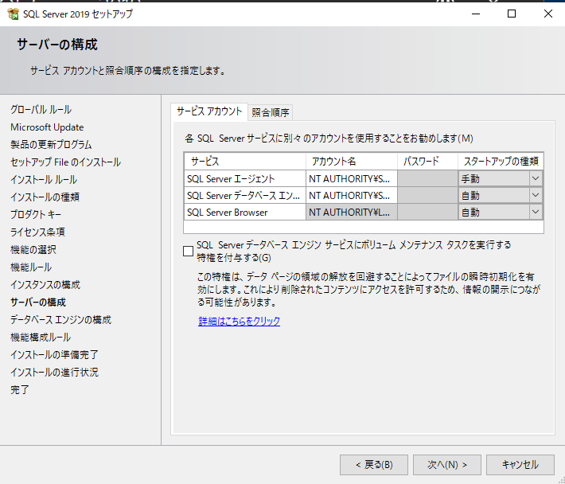Click the キャンセル button
Viewport: 565px width, 484px height.
pyautogui.click(x=520, y=465)
